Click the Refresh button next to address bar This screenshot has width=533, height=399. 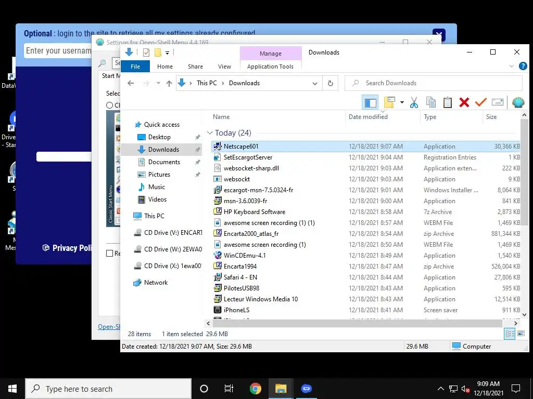(330, 83)
